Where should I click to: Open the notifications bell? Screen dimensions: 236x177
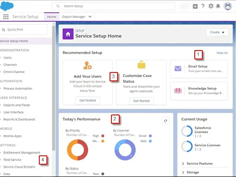[218, 6]
